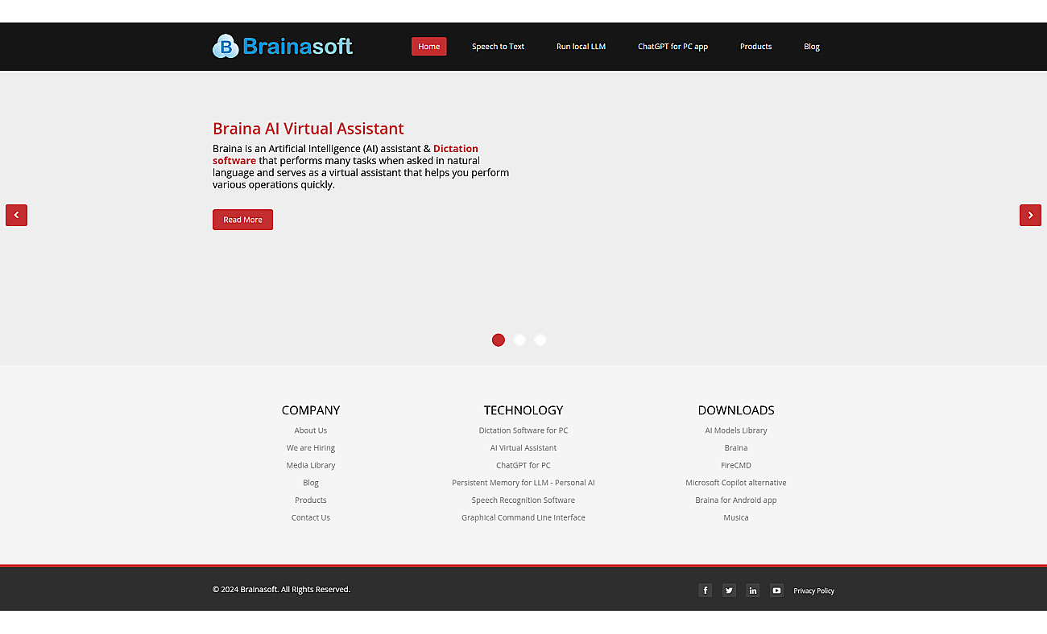Screen dimensions: 1047x634
Task: Click the TECHNOLOGY column heading
Action: [523, 410]
